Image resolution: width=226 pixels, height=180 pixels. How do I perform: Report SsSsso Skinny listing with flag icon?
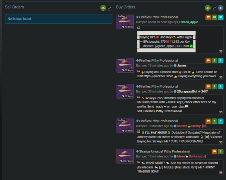pos(208,121)
